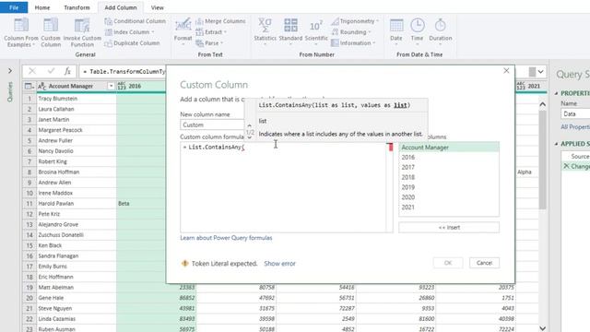Image resolution: width=590 pixels, height=332 pixels.
Task: Expand the Queries pane
Action: (10, 71)
